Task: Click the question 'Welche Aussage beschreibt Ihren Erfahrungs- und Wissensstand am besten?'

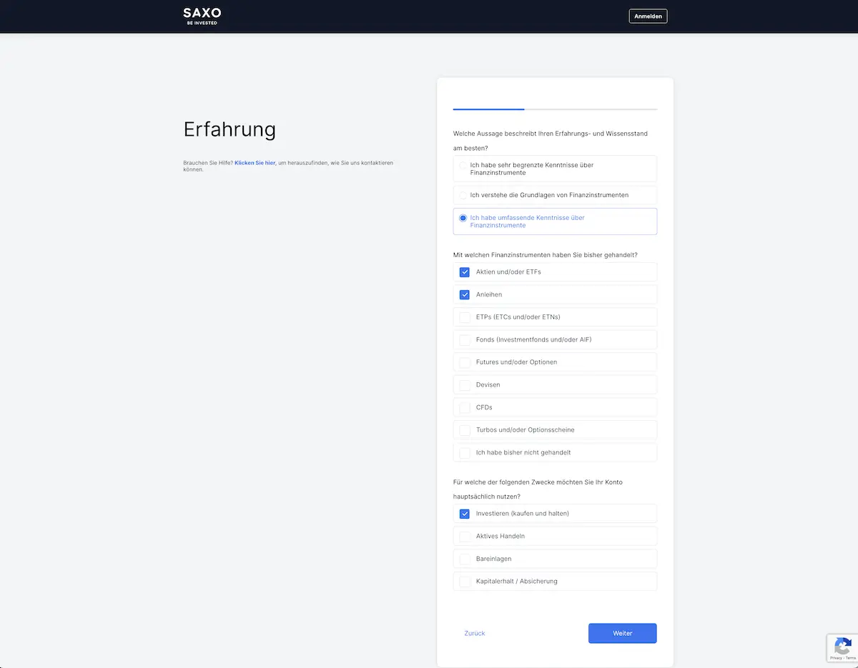Action: pyautogui.click(x=551, y=141)
